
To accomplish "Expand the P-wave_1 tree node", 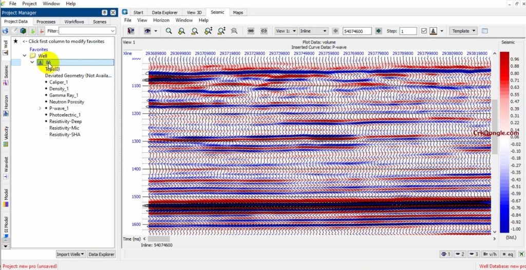I will point(40,109).
